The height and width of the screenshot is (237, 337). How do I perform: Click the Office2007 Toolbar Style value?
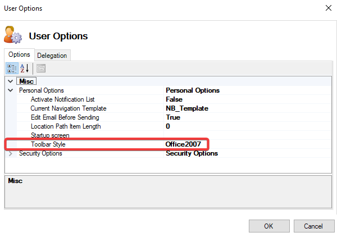click(x=183, y=144)
